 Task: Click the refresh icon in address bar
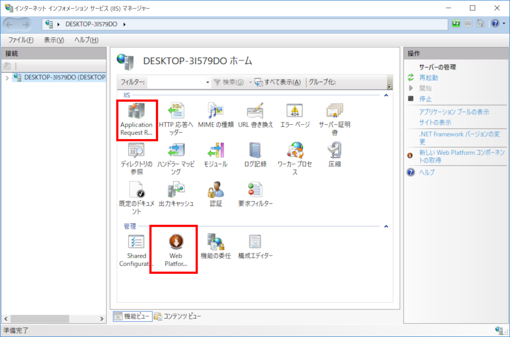point(456,24)
